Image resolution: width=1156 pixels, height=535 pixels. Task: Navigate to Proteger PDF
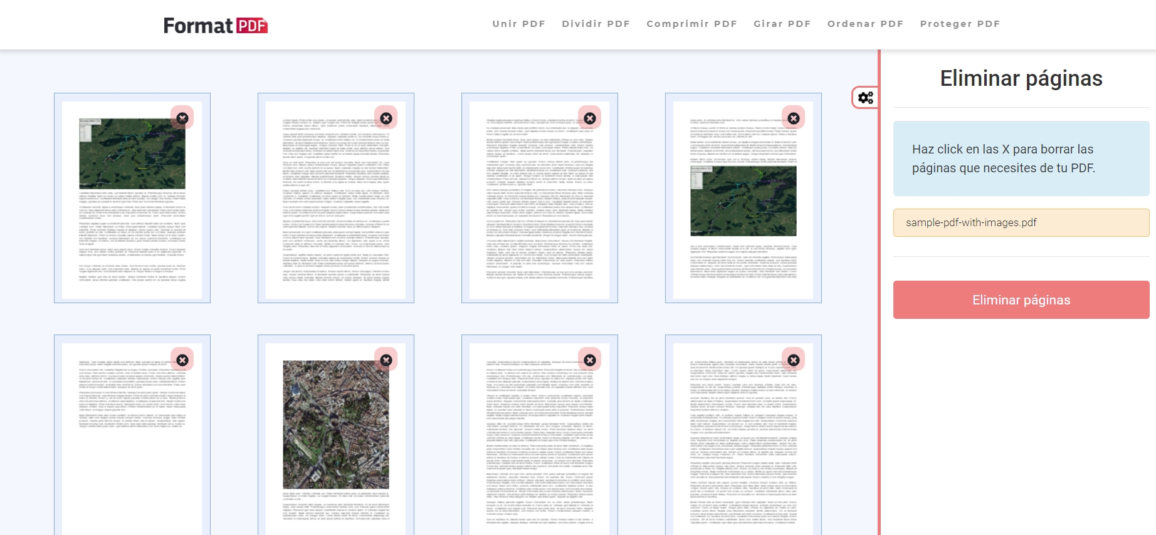(960, 24)
